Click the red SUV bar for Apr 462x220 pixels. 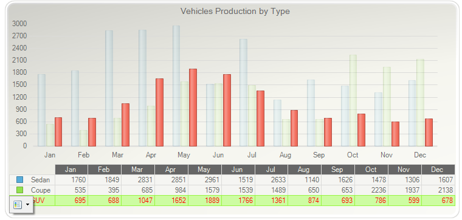[x=159, y=112]
